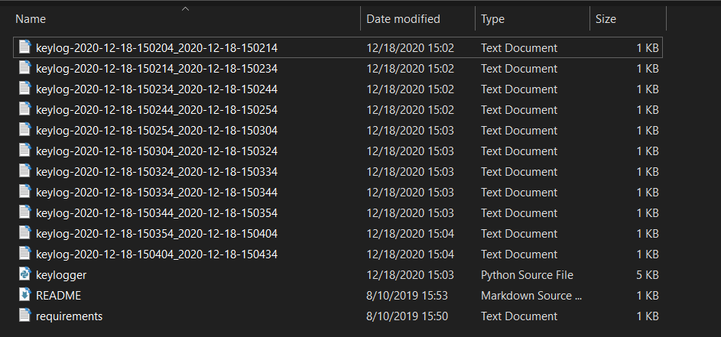Select keylog-2020-12-18-150244_2020-12-18-150254 file
Image resolution: width=721 pixels, height=337 pixels.
tap(156, 109)
